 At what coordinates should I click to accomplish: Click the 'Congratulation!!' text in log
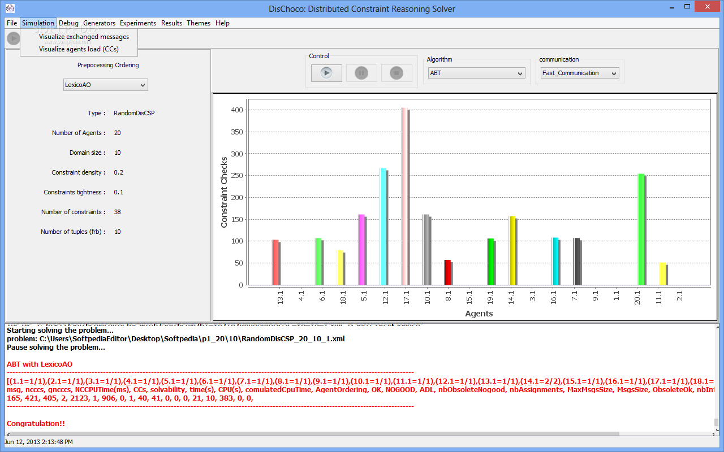[x=36, y=424]
